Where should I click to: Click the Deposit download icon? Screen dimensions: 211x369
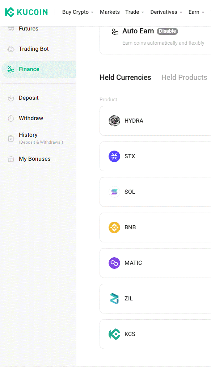[x=11, y=98]
